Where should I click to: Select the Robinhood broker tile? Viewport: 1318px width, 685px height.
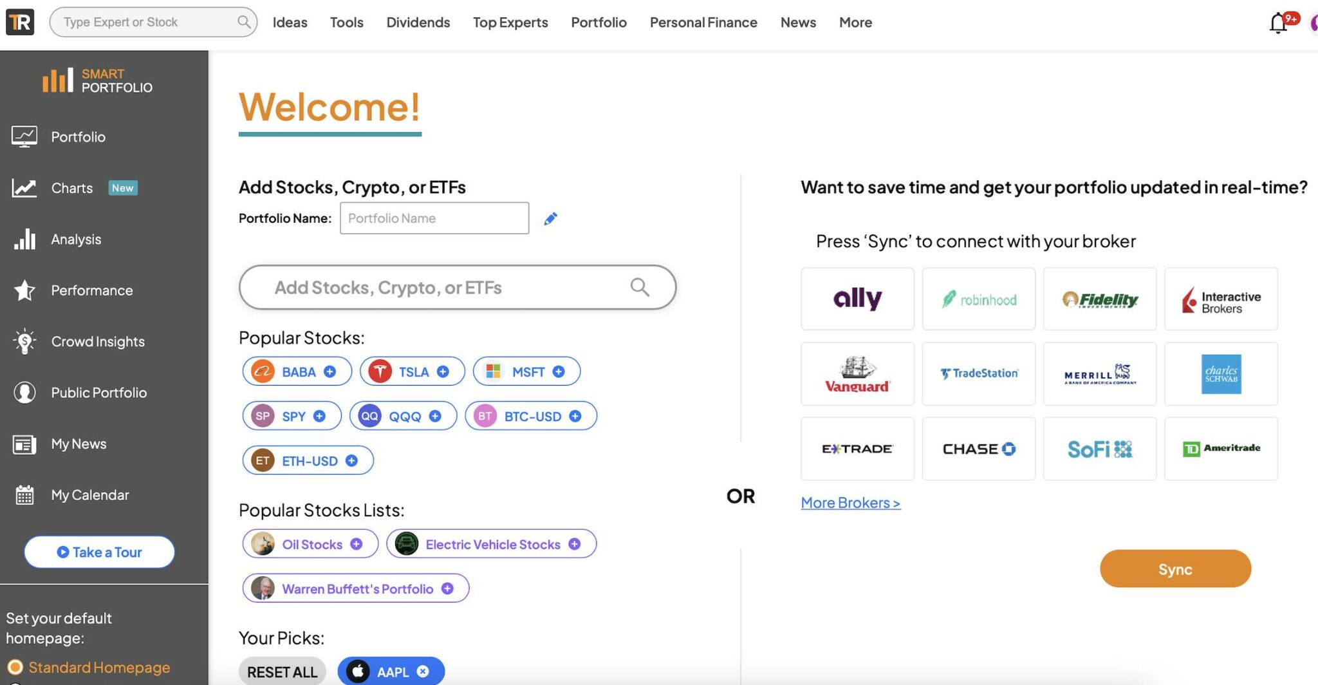point(978,299)
